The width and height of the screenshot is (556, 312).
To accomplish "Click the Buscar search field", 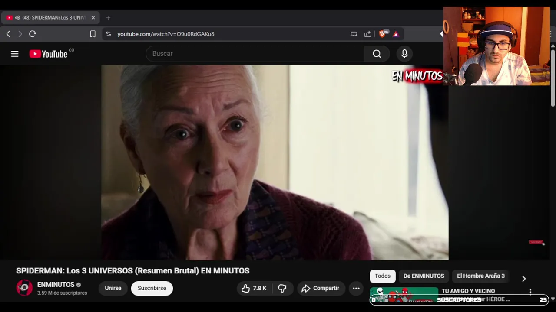I will (255, 54).
